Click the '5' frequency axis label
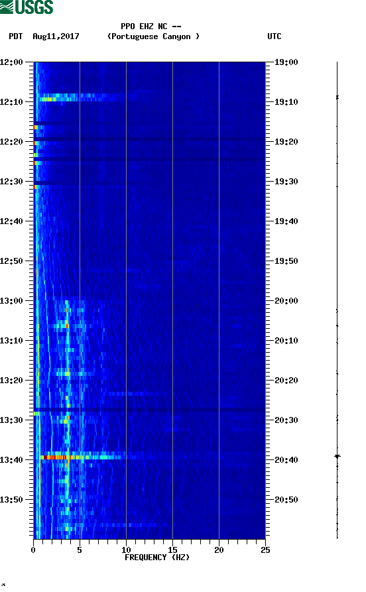The width and height of the screenshot is (366, 592). (x=80, y=550)
